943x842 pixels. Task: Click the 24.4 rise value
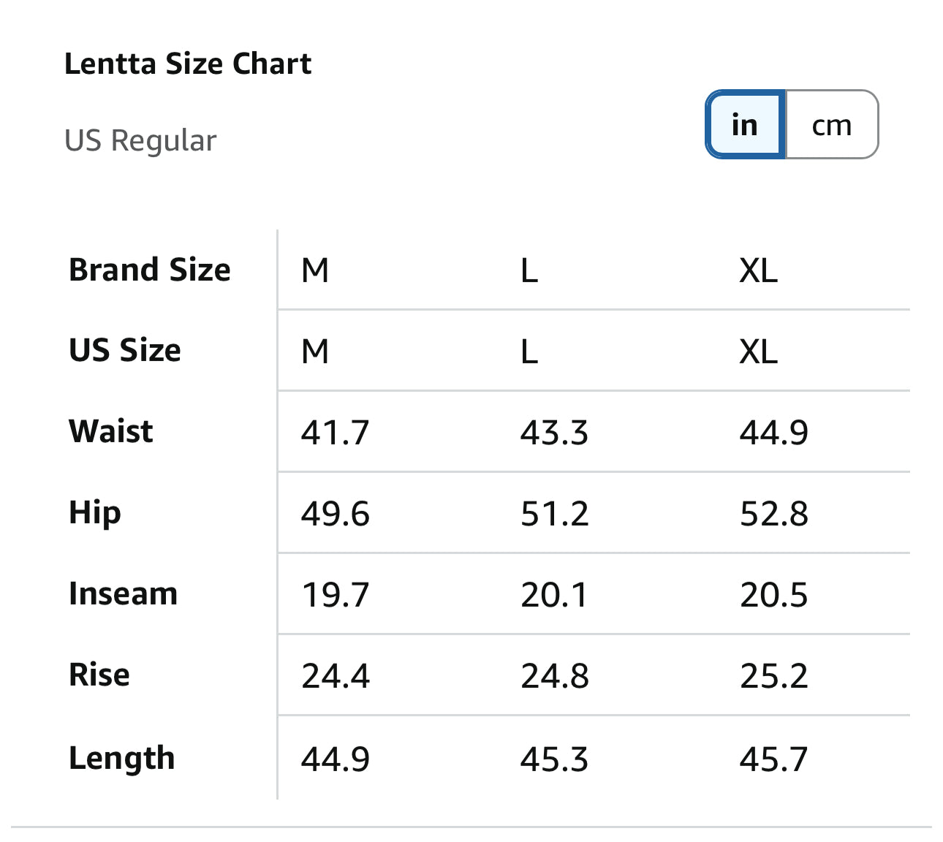click(336, 676)
